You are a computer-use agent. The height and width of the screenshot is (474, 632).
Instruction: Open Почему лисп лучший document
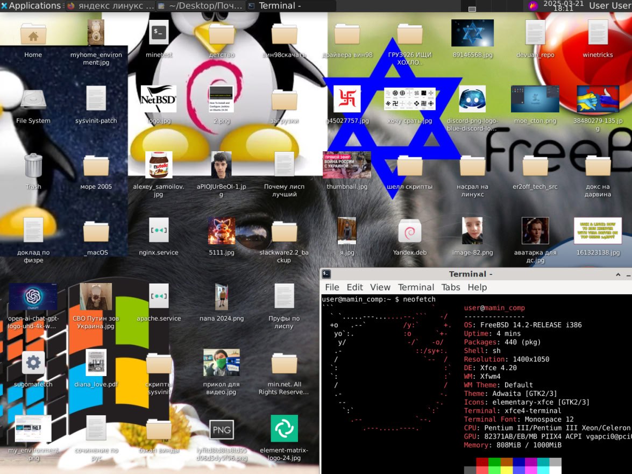pos(284,165)
